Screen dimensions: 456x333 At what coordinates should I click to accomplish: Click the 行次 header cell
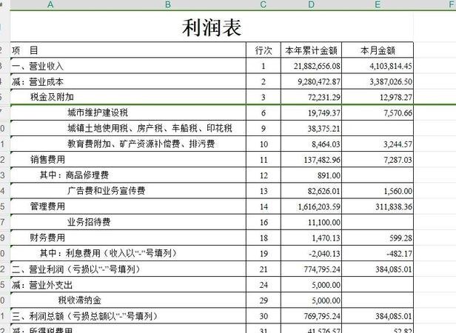coord(264,50)
